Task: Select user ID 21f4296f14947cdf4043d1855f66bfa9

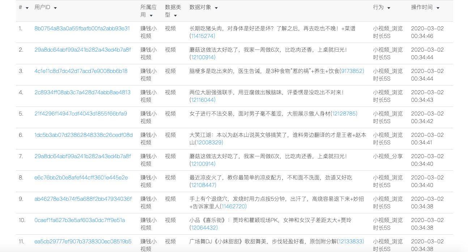Action: [x=81, y=114]
